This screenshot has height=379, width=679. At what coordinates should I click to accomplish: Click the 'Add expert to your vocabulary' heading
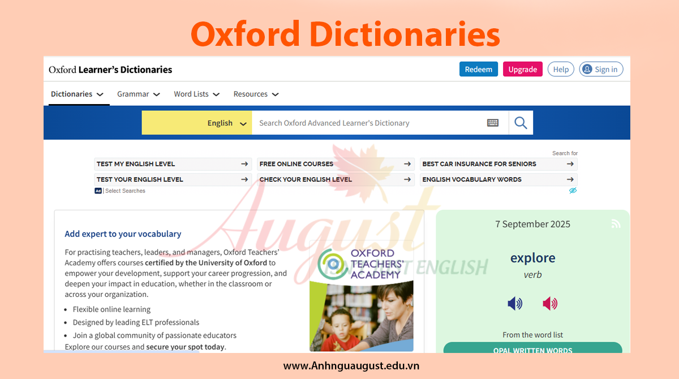[x=123, y=234]
